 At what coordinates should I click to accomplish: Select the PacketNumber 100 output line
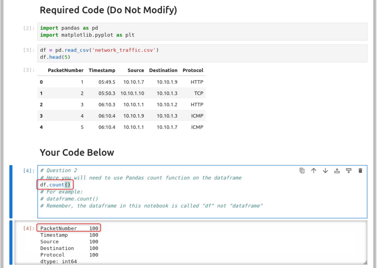(69, 228)
